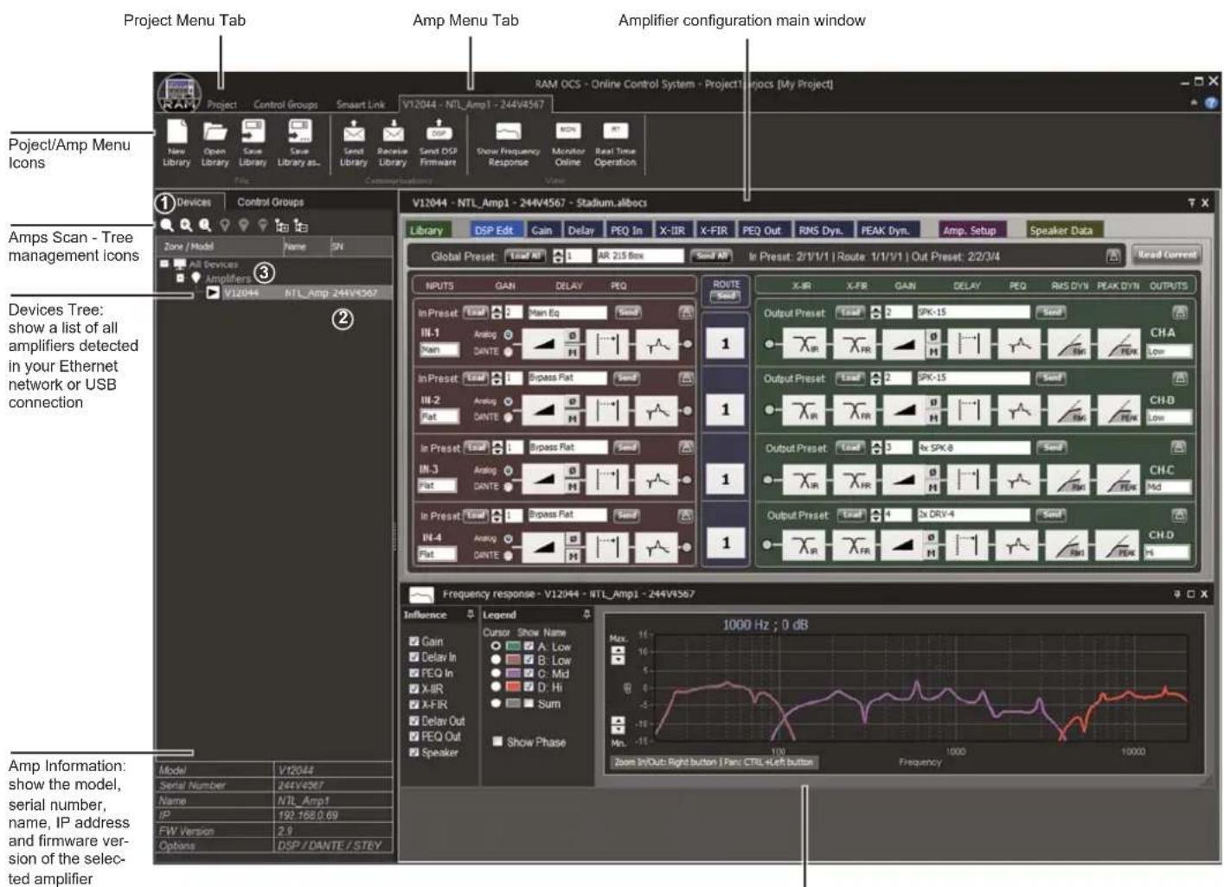
Task: Collapse the Amplifiers tree node
Action: coord(180,278)
